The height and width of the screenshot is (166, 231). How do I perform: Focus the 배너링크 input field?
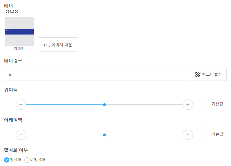(97, 74)
